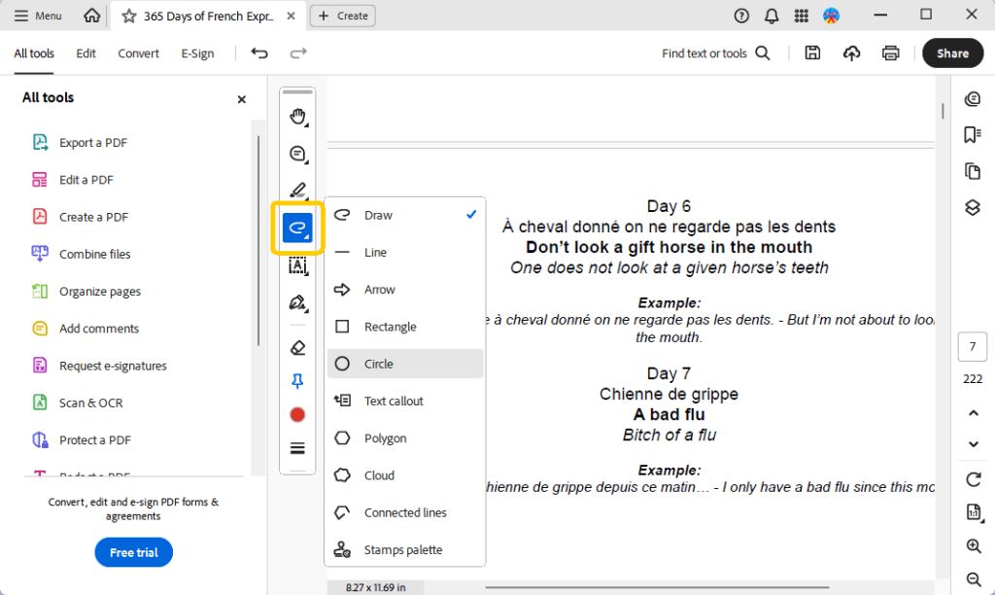Select the eraser tool
The height and width of the screenshot is (595, 995).
[x=297, y=347]
